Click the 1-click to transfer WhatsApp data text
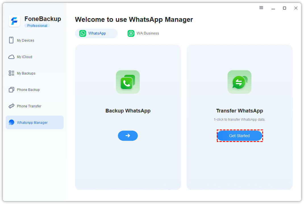This screenshot has height=204, width=304. pyautogui.click(x=240, y=120)
